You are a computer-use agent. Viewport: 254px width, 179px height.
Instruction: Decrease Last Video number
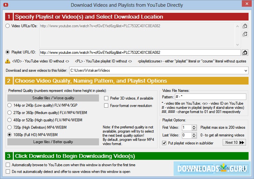click(x=194, y=136)
